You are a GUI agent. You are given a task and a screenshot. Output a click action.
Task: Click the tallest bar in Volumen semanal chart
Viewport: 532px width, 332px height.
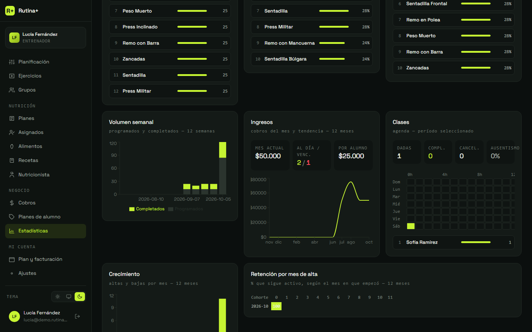(222, 168)
